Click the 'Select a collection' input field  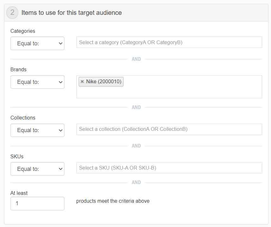coord(169,129)
